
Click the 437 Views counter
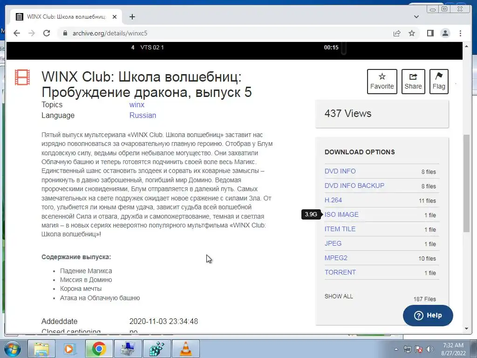click(348, 114)
